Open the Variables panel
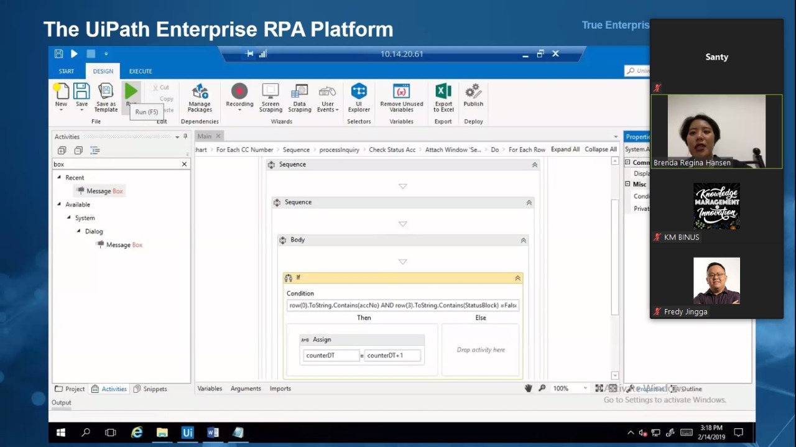 coord(210,389)
